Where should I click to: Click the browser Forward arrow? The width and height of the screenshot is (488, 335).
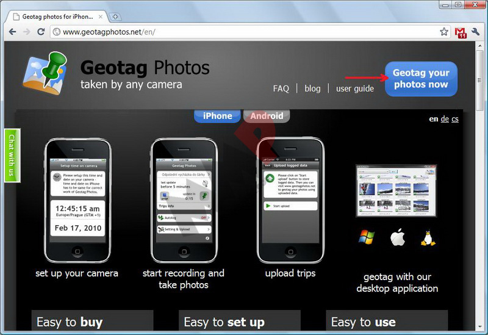coord(27,32)
